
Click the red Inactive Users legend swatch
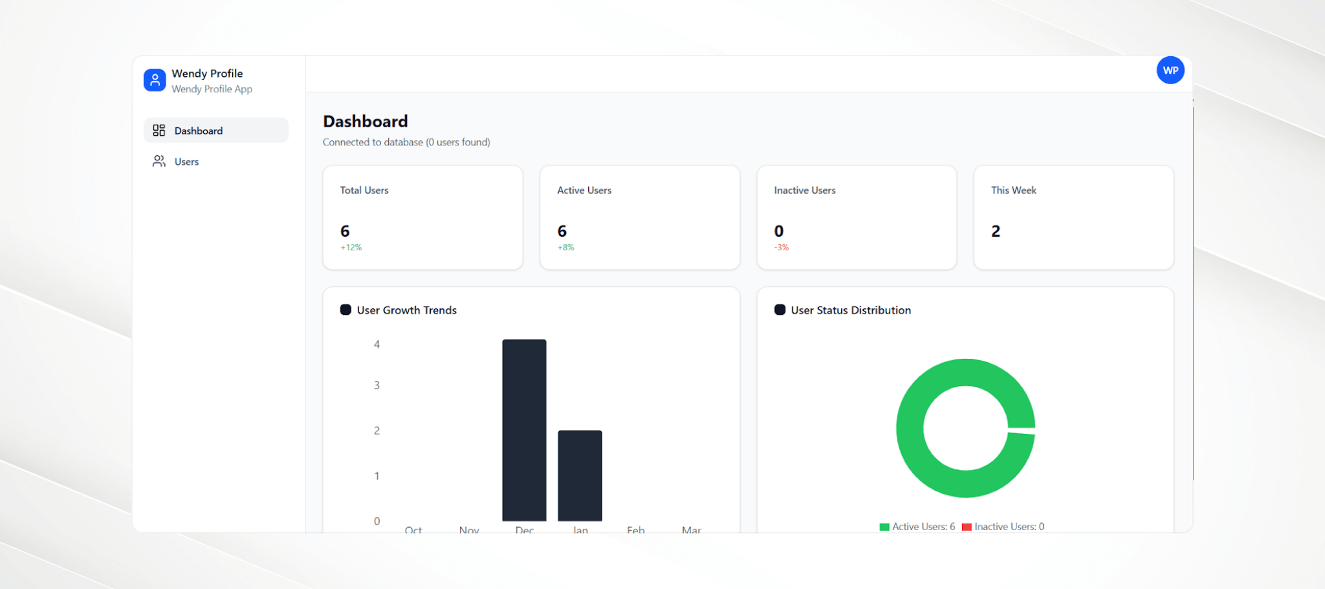967,527
